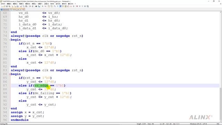Click the Replace toolbar icon
Viewport: 222px width, 125px height.
tap(39, 6)
